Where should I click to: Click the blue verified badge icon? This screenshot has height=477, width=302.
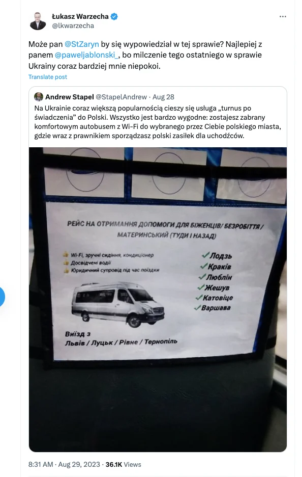[114, 16]
